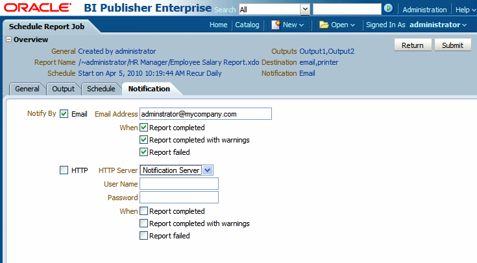This screenshot has height=263, width=477.
Task: Click the Email Address input field
Action: 206,114
